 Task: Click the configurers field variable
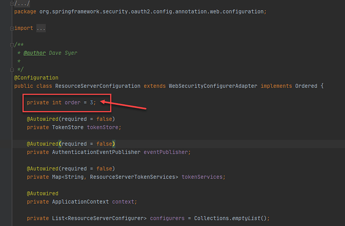point(167,219)
